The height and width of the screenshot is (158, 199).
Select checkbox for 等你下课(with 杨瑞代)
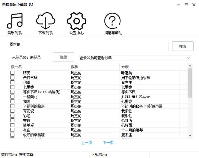(12, 92)
